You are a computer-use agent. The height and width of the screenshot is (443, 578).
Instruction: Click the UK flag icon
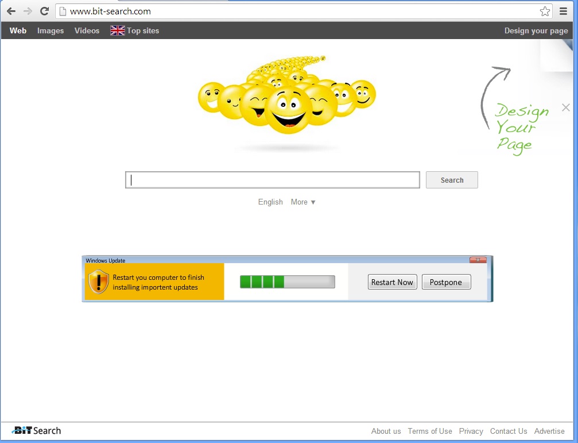pos(118,30)
